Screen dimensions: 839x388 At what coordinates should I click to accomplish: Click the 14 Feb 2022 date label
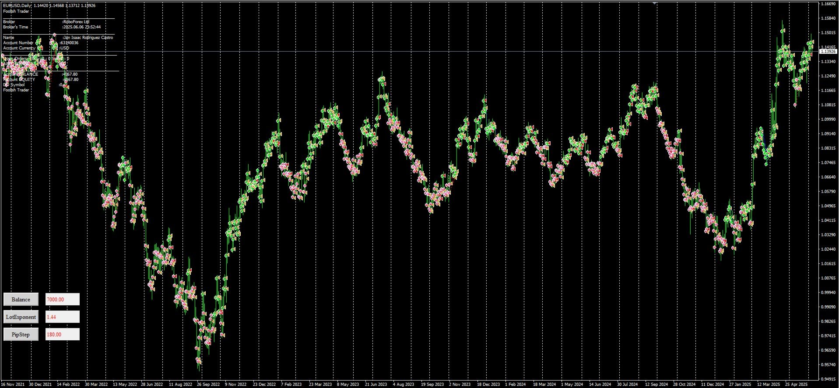(x=69, y=385)
